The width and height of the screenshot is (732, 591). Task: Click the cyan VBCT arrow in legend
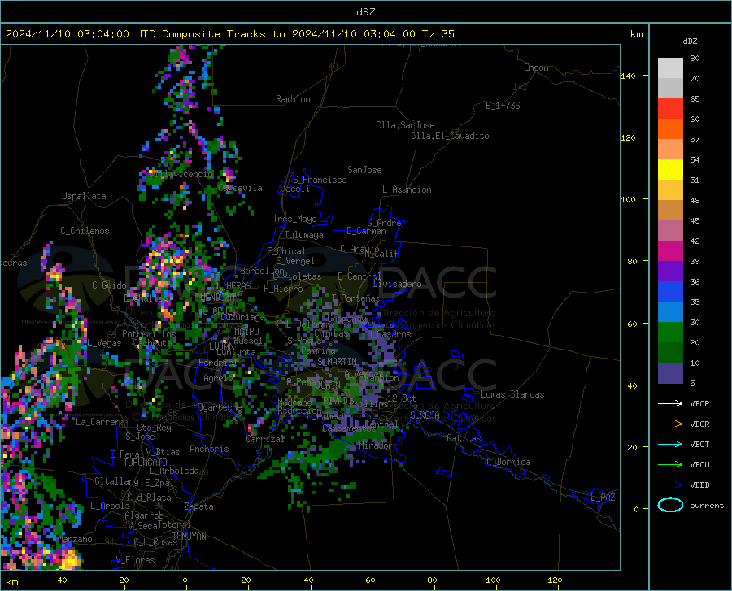coord(670,444)
